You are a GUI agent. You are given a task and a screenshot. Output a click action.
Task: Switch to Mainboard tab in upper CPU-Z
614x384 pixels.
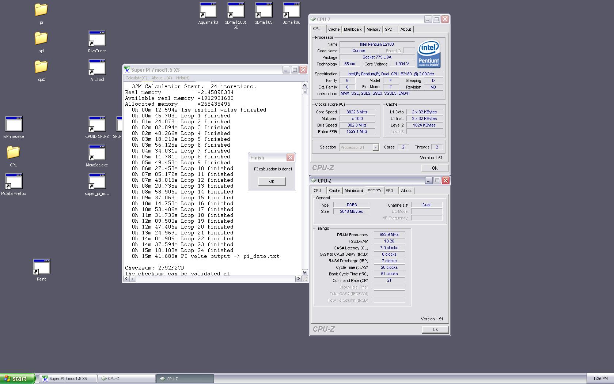tap(353, 29)
